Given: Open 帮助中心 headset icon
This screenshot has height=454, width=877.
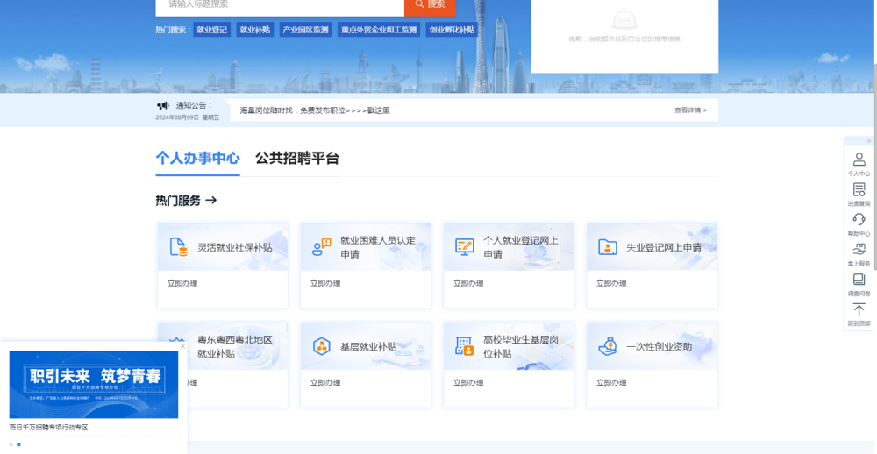Looking at the screenshot, I should (x=859, y=219).
